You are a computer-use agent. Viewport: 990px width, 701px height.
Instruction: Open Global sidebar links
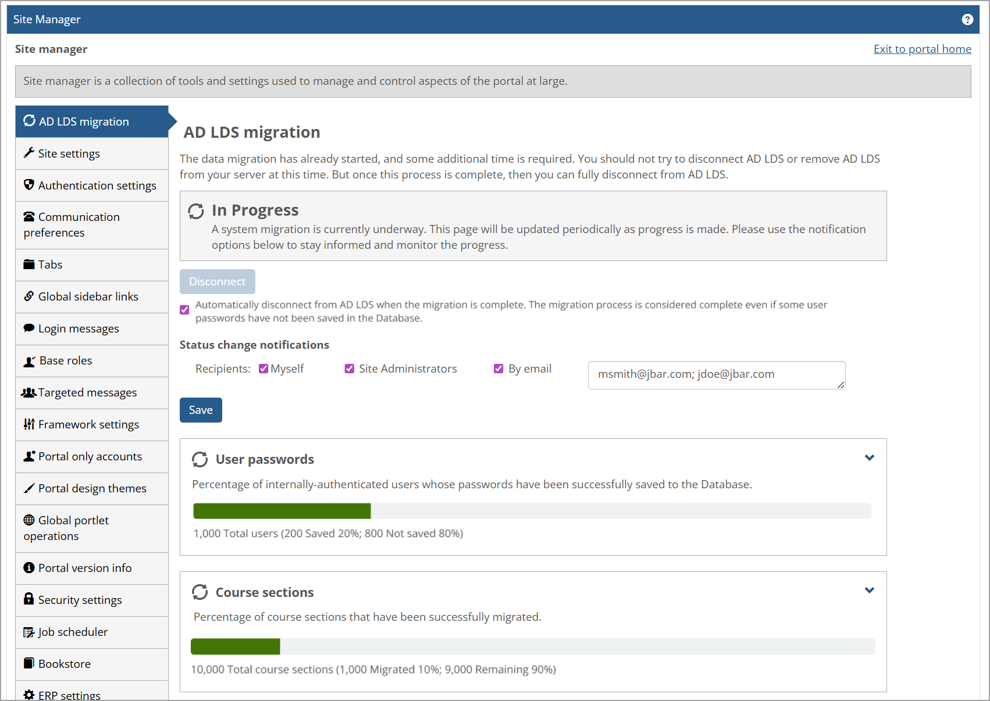coord(92,297)
